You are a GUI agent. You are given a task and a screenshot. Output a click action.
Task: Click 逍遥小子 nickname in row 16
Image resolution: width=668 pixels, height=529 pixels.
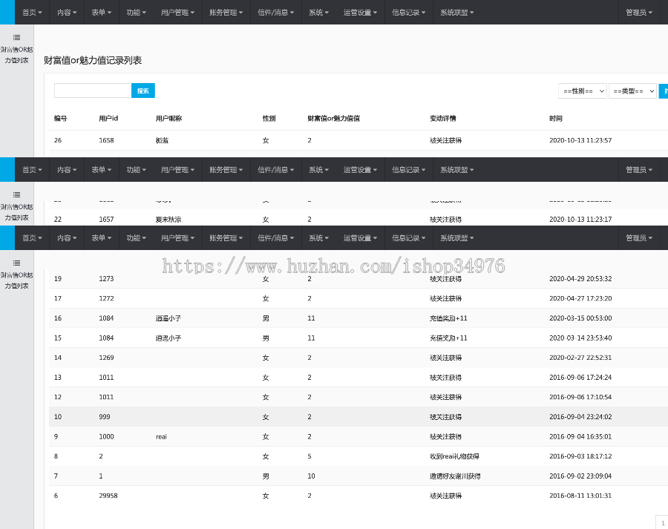[x=168, y=318]
